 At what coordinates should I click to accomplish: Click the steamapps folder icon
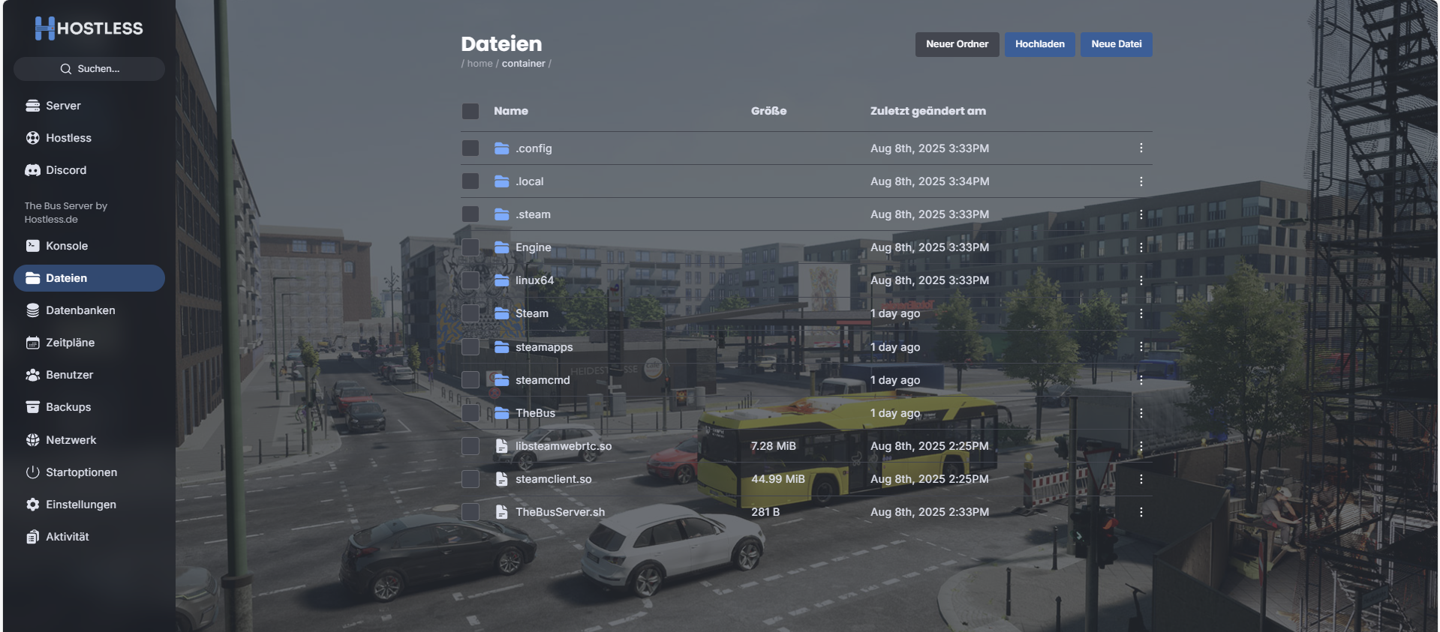click(x=502, y=347)
